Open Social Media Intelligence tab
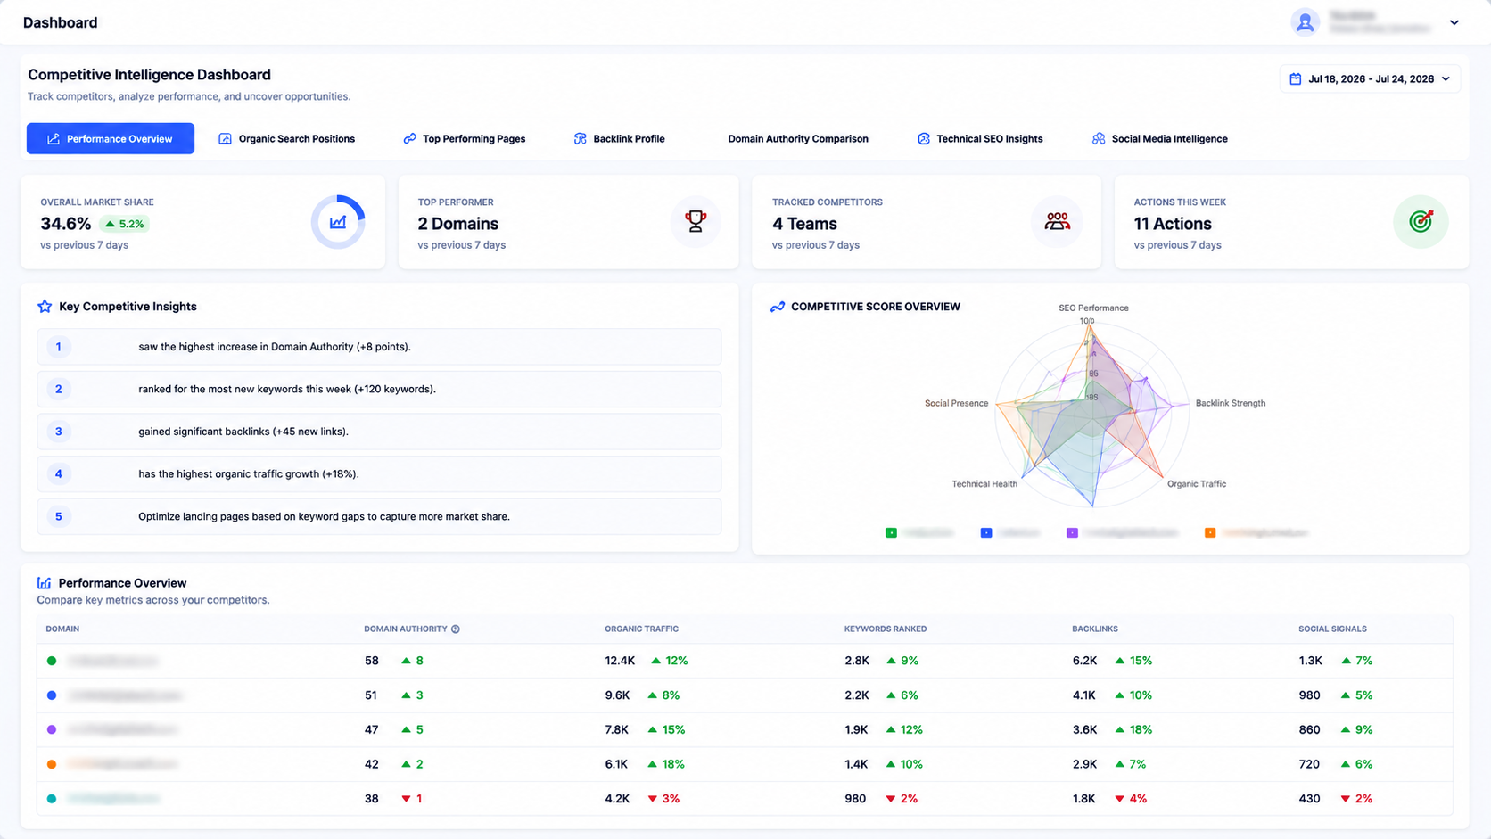The image size is (1491, 839). pyautogui.click(x=1160, y=138)
